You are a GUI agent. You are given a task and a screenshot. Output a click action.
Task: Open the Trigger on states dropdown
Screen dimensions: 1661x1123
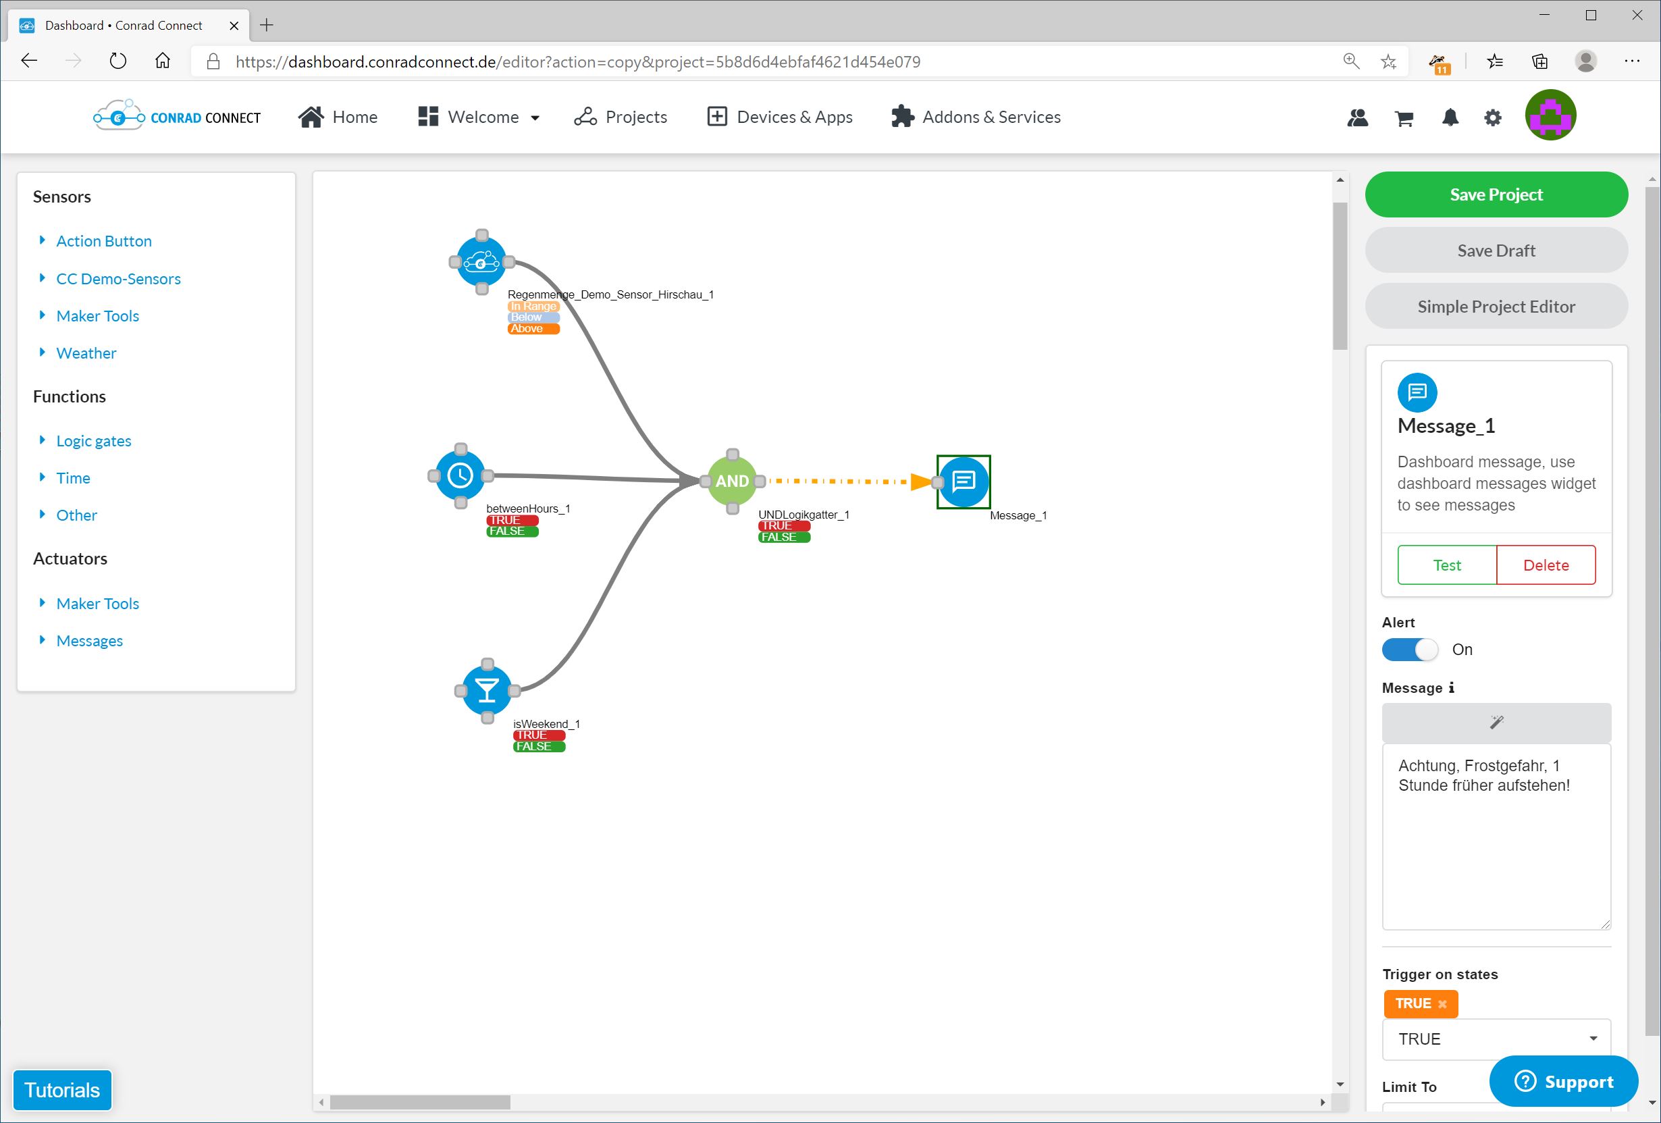(x=1496, y=1039)
